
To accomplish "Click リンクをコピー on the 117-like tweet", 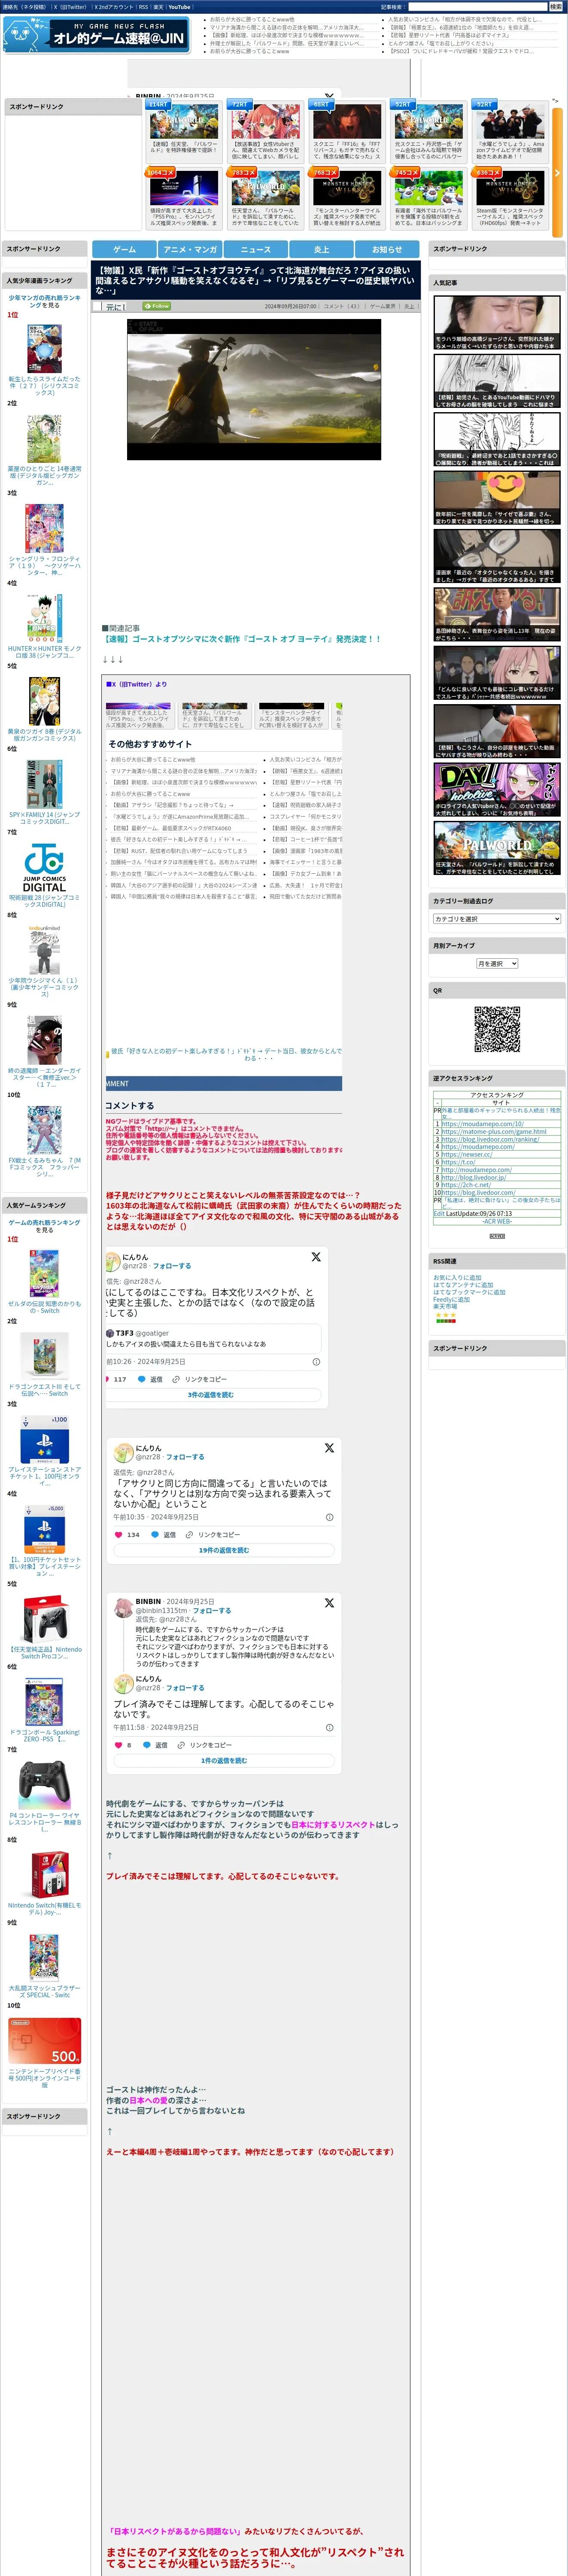I will click(201, 1379).
